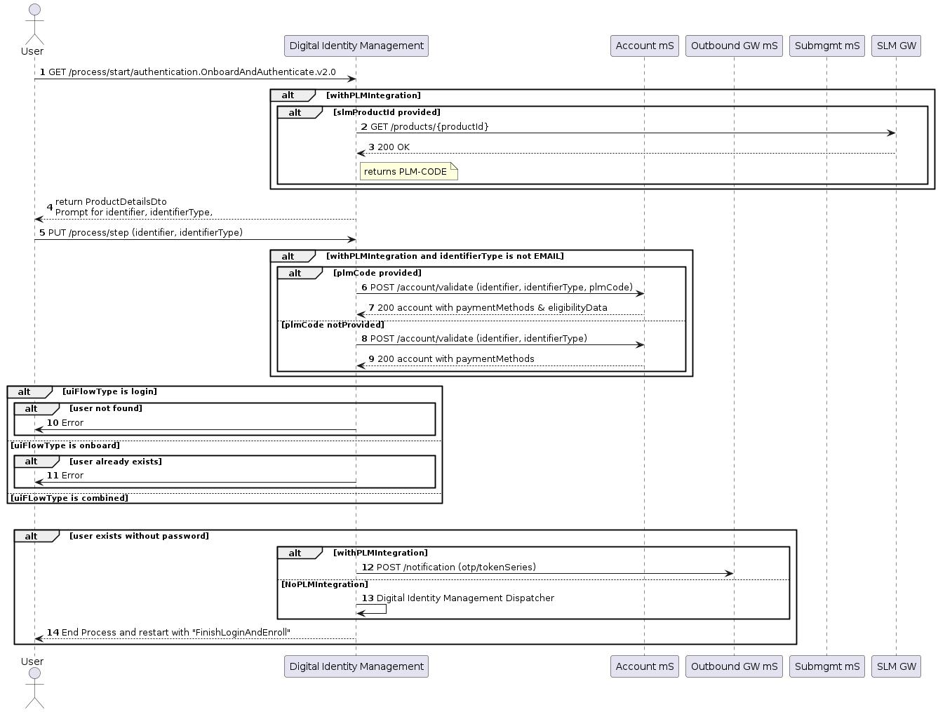The height and width of the screenshot is (712, 938).
Task: Click the bottom Account mS participant box
Action: (645, 666)
